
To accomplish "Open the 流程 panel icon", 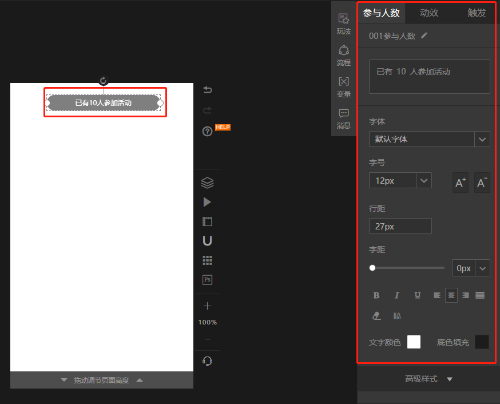I will (x=343, y=56).
